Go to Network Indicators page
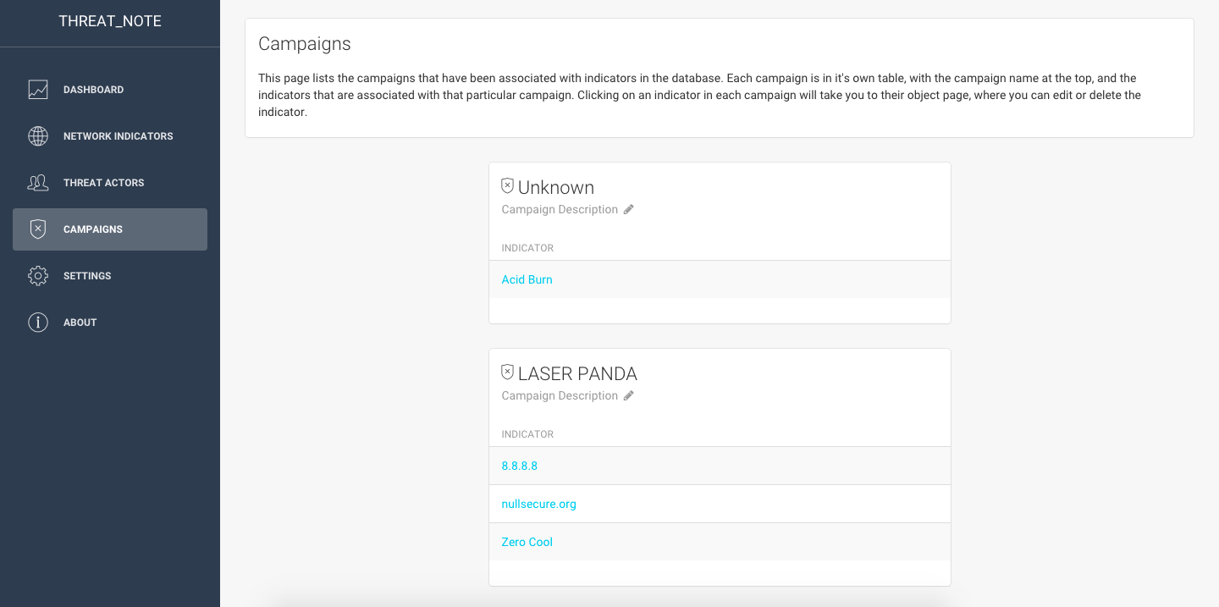 [118, 136]
